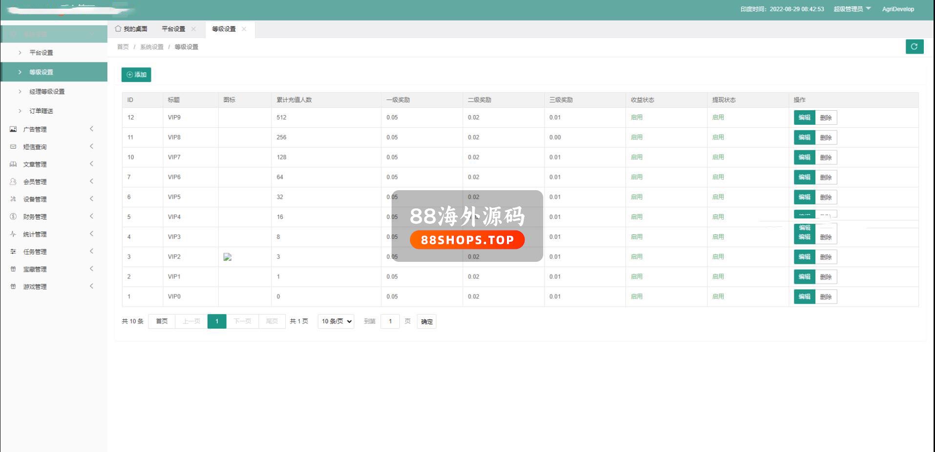This screenshot has height=452, width=935.
Task: Click the 广告管理 picture icon
Action: (13, 129)
